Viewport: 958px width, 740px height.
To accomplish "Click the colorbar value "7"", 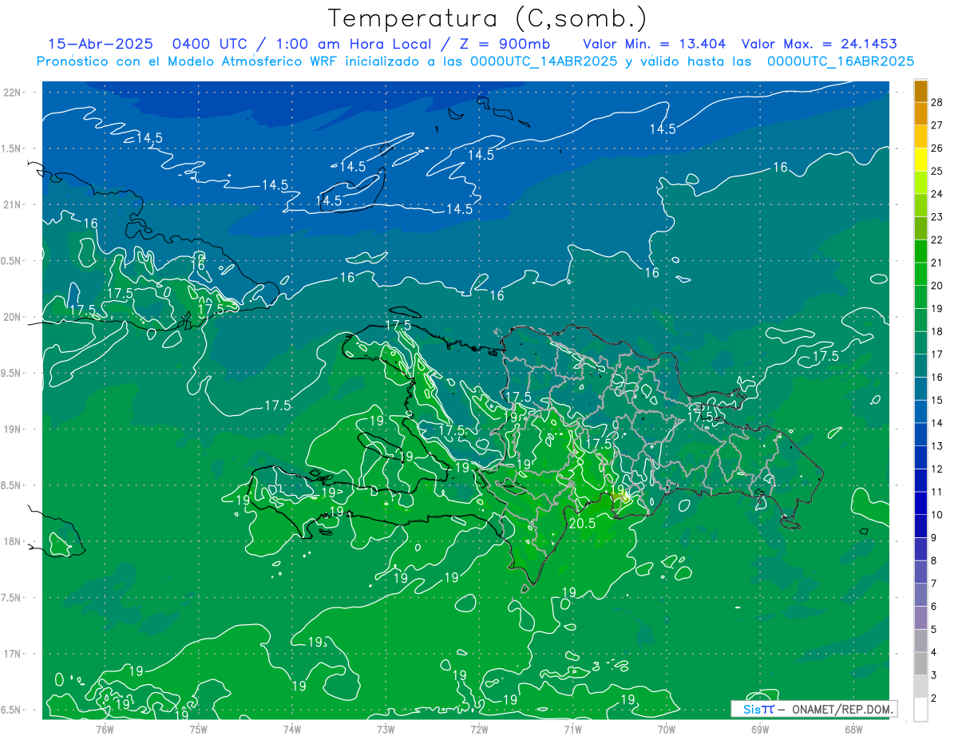I will [x=934, y=584].
